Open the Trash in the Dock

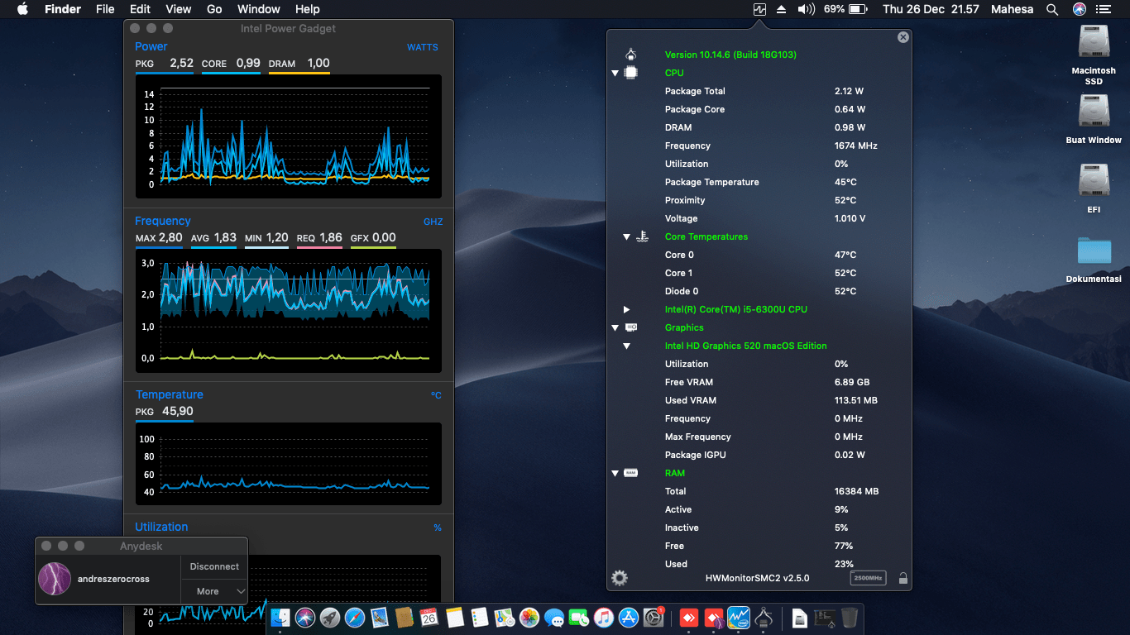point(850,617)
